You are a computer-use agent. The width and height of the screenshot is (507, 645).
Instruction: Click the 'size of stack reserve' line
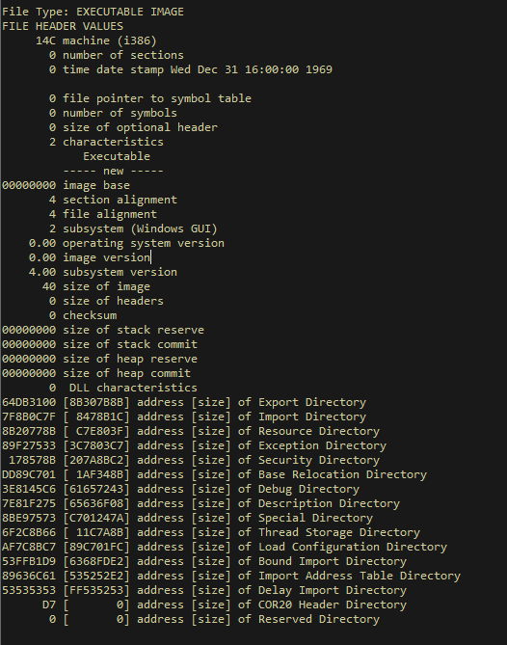(103, 330)
